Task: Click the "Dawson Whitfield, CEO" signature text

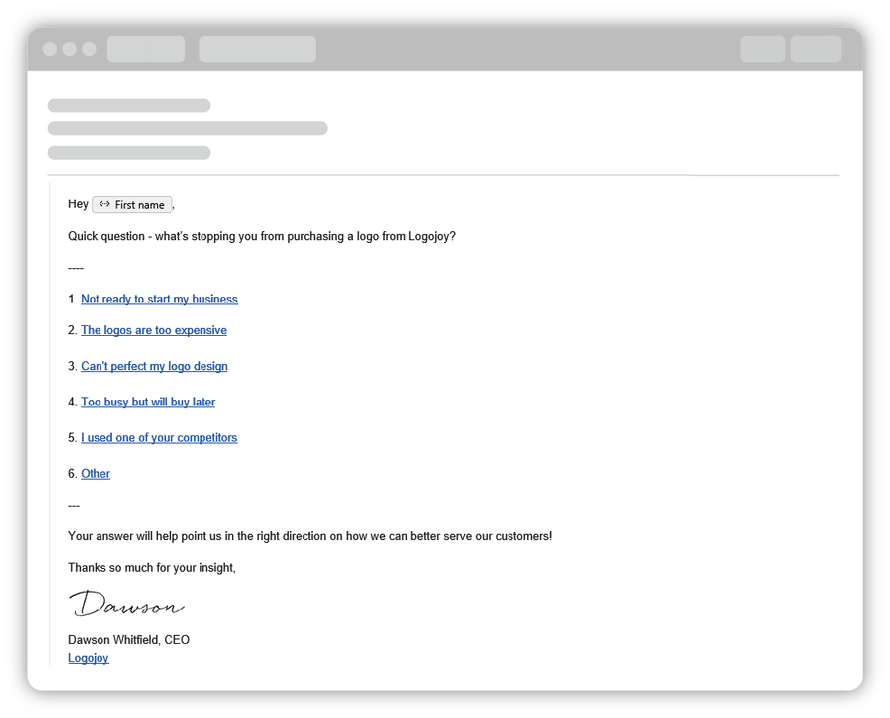Action: click(x=129, y=640)
